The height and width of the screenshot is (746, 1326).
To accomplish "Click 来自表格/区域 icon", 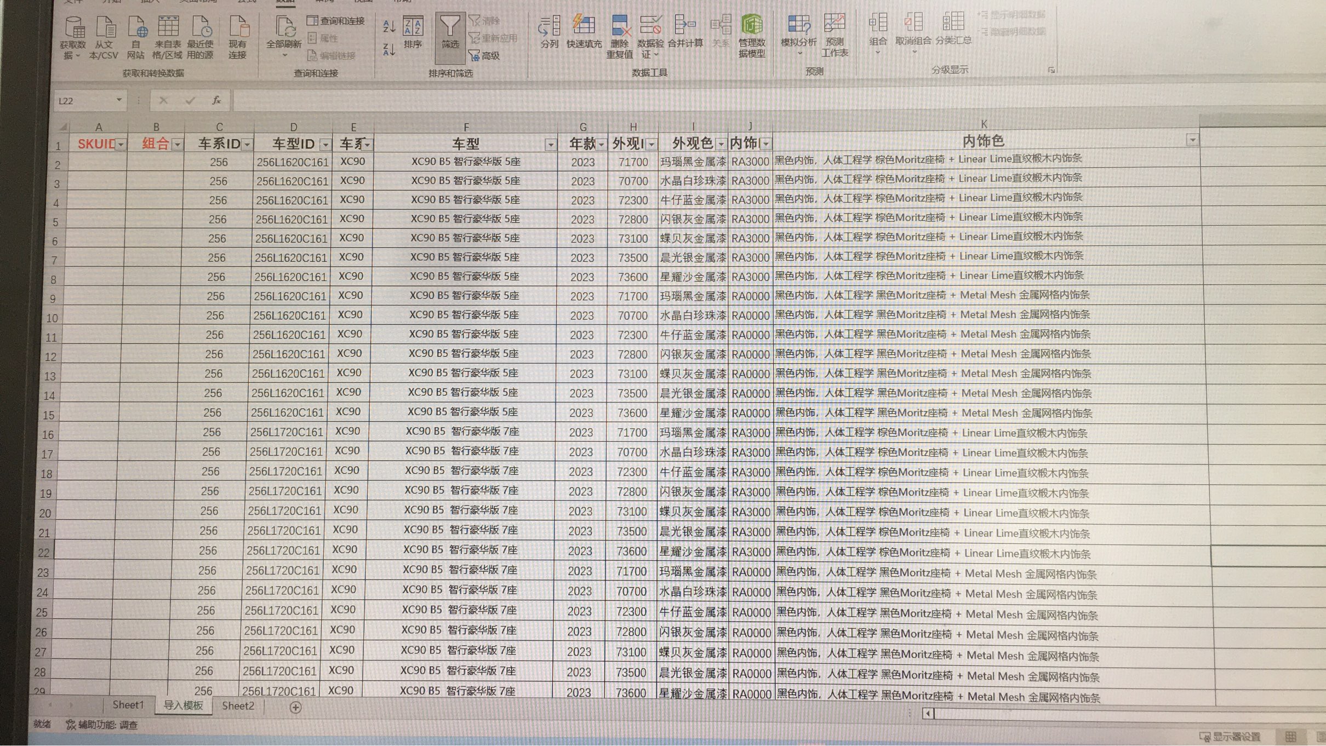I will click(168, 37).
